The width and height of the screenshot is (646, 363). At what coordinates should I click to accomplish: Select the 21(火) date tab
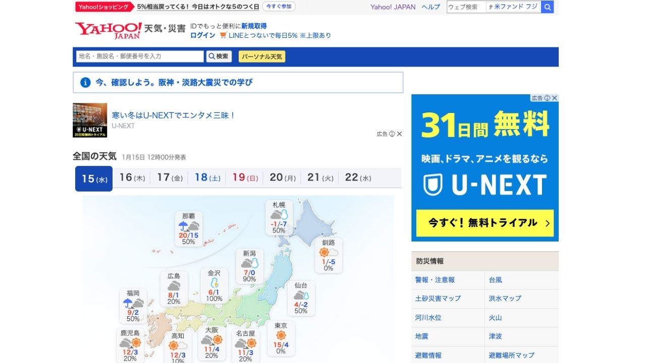click(320, 177)
